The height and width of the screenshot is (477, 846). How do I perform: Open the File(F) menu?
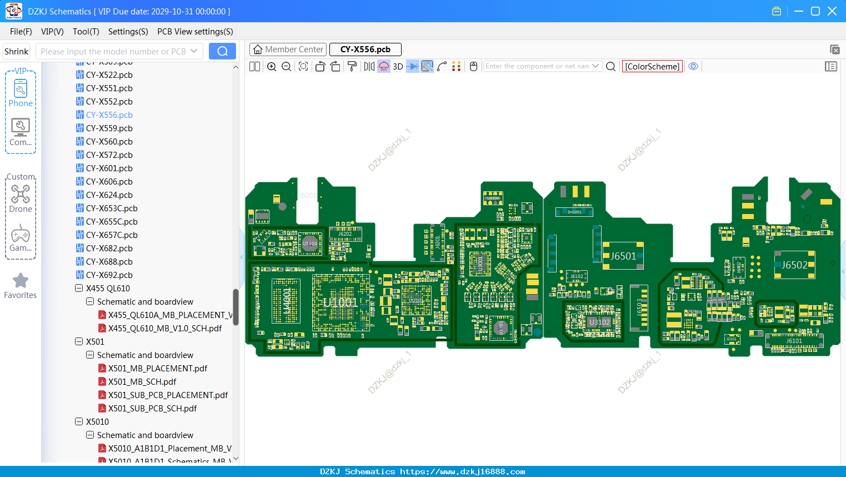[21, 32]
